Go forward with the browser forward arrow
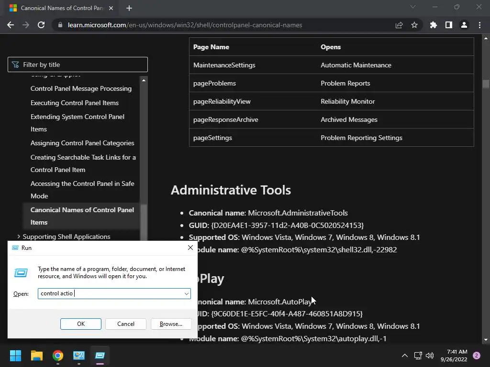 point(26,25)
